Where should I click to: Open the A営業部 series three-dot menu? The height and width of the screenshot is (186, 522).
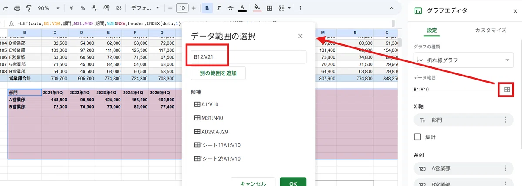click(x=505, y=169)
